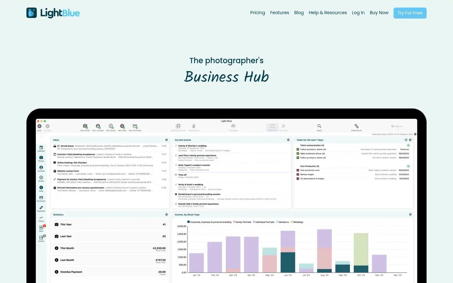The height and width of the screenshot is (283, 453).
Task: Open Contacts in the sidebar
Action: (x=41, y=169)
